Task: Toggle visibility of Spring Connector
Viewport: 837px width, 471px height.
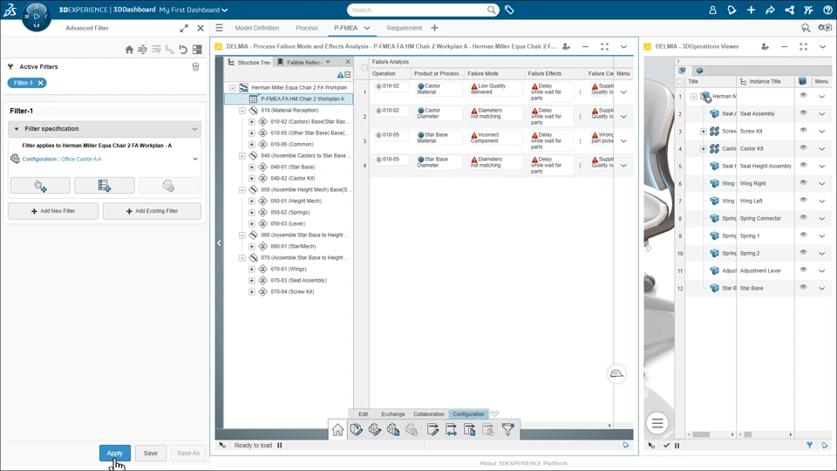Action: click(803, 218)
